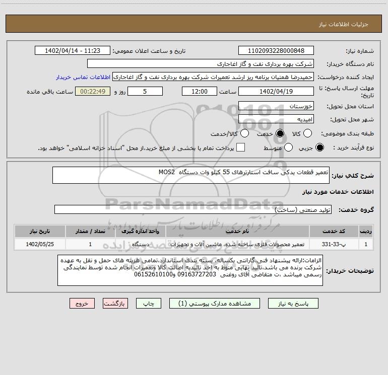Image resolution: width=388 pixels, height=375 pixels.
Task: Click the تعداد / مقدار column header
Action: pyautogui.click(x=90, y=231)
